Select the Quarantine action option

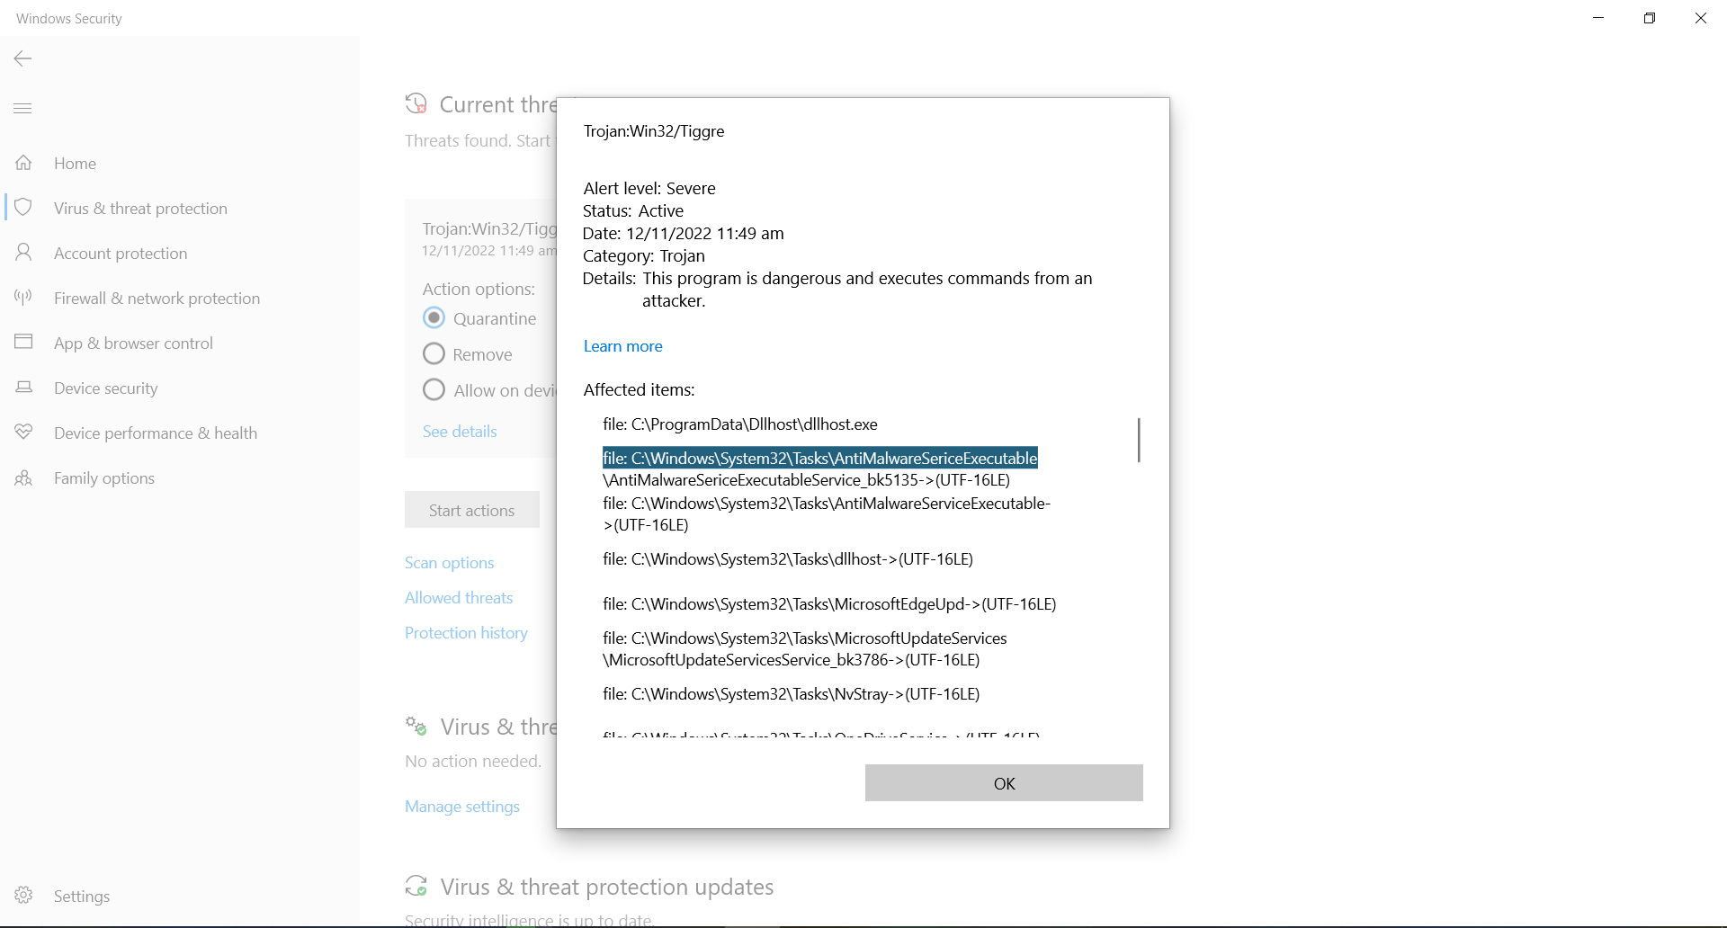tap(434, 318)
